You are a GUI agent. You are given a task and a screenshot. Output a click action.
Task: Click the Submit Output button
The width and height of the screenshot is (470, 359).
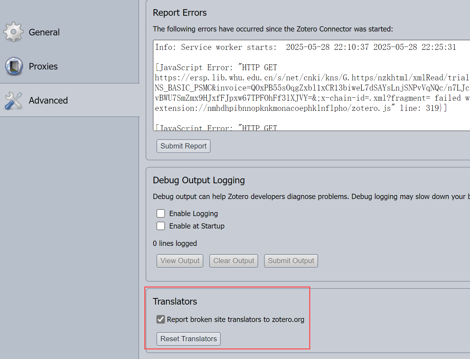coord(291,261)
